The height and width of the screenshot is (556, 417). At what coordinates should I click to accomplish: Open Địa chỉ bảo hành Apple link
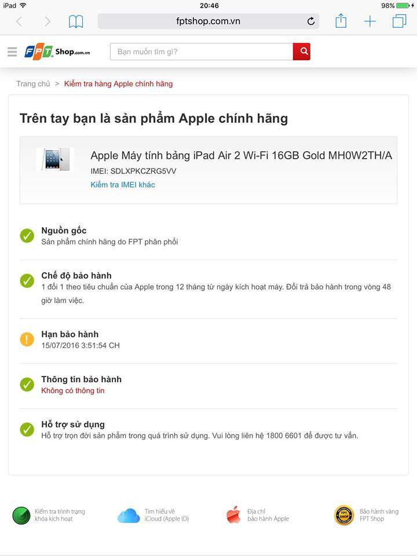(257, 515)
